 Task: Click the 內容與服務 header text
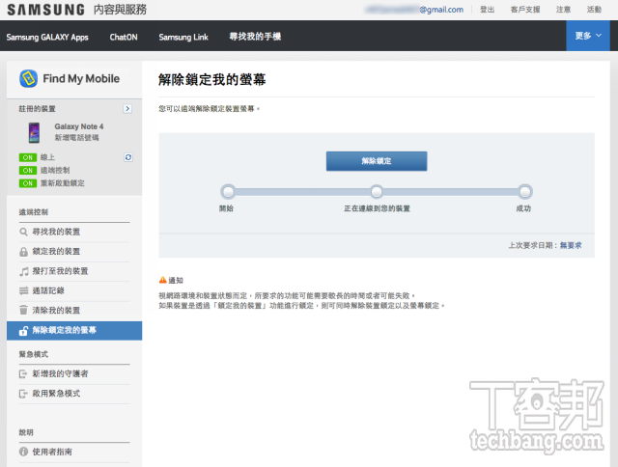(x=120, y=10)
